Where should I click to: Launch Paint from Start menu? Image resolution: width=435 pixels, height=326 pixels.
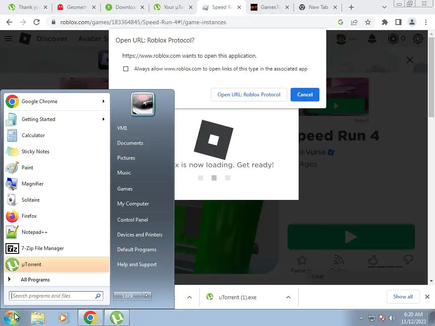[56, 167]
